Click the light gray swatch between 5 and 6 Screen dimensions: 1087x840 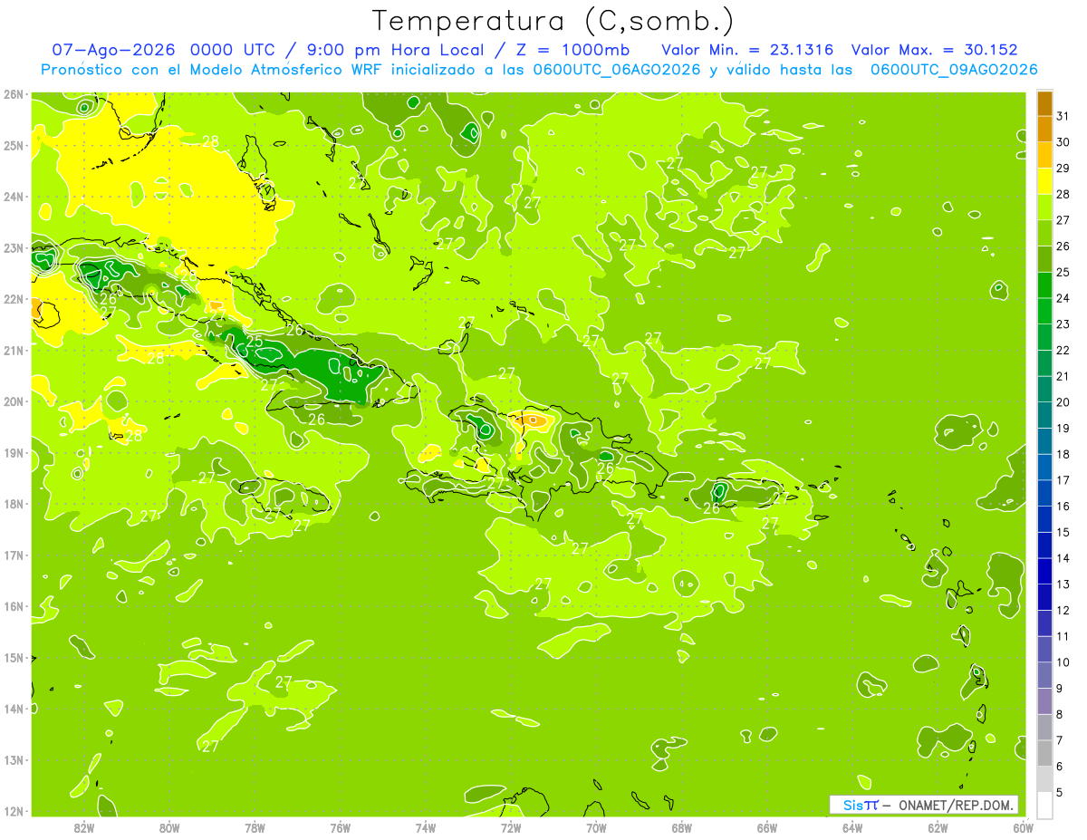click(x=1044, y=779)
